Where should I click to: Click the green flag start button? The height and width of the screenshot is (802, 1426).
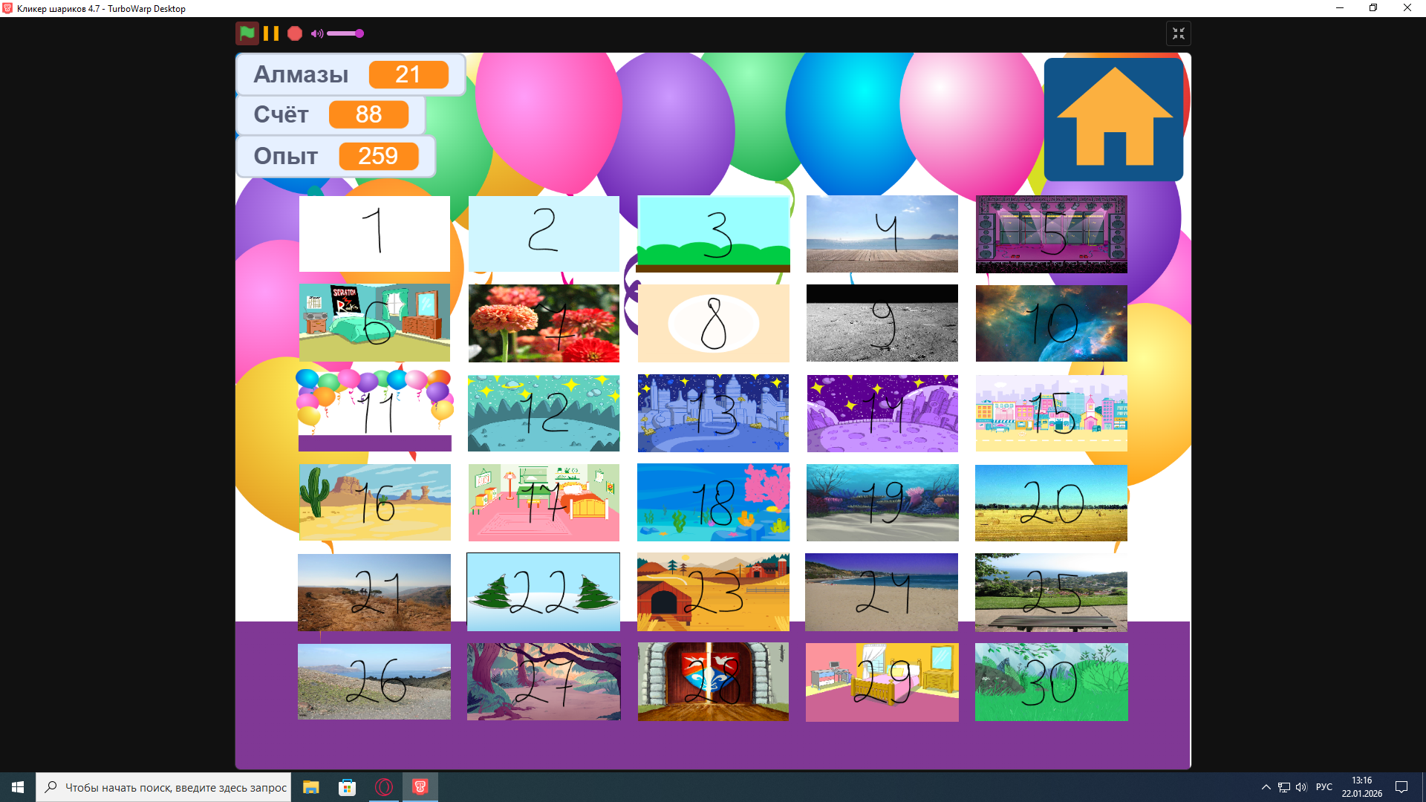247,33
